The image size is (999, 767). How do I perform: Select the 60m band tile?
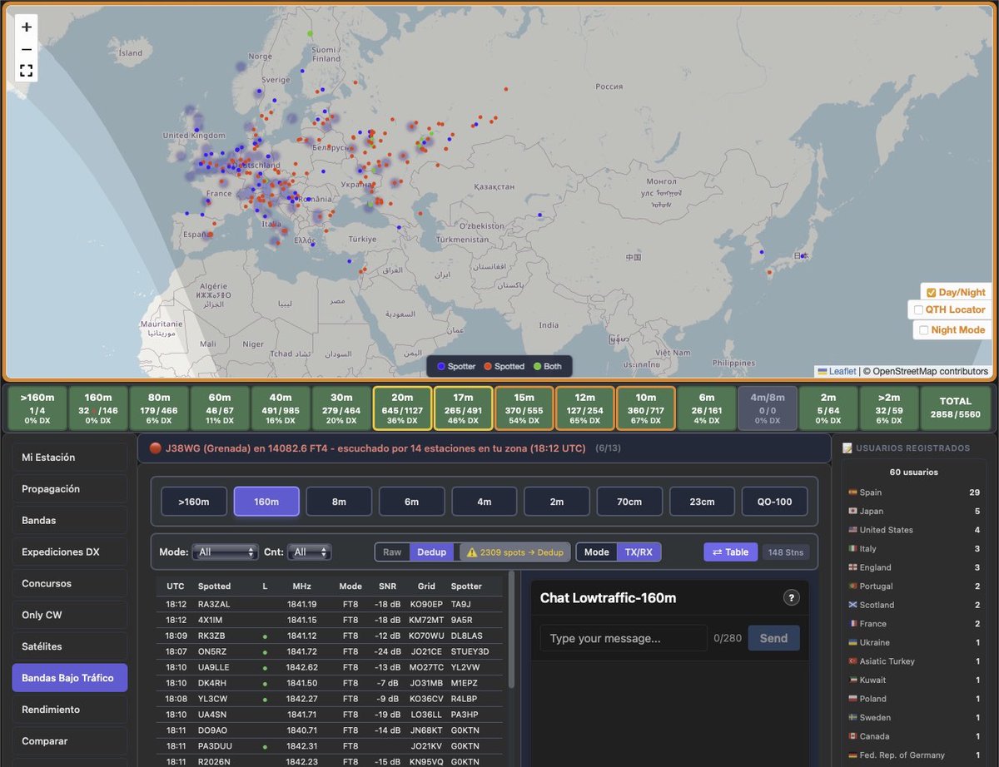(x=220, y=408)
